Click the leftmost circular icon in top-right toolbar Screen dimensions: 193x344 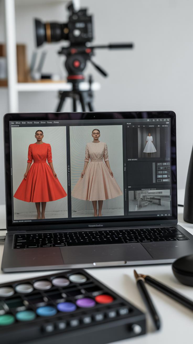pos(148,120)
